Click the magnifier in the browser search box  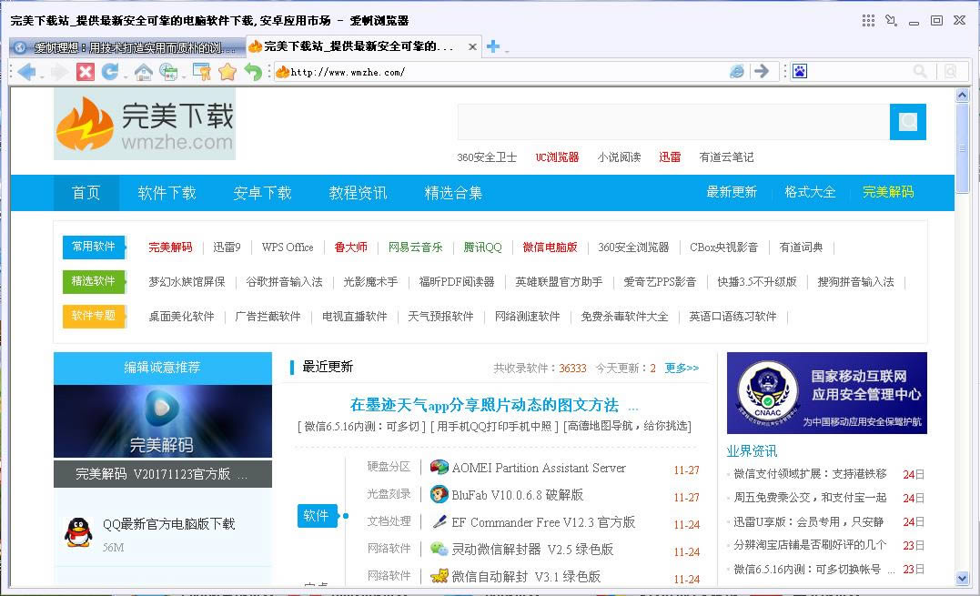(x=920, y=71)
